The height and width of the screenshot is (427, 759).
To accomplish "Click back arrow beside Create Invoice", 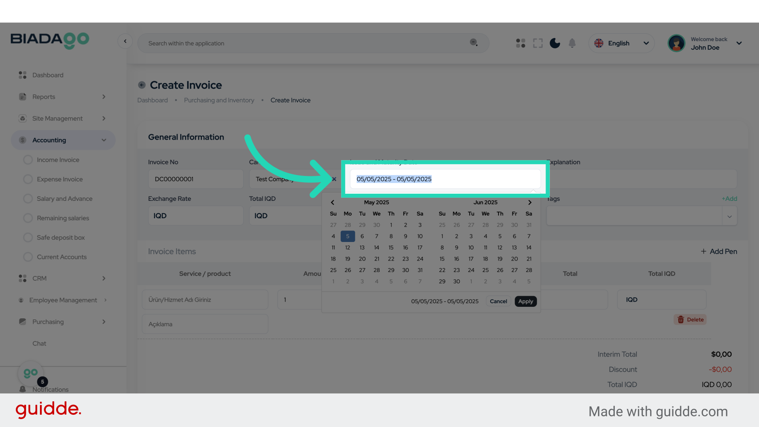I will coord(142,85).
